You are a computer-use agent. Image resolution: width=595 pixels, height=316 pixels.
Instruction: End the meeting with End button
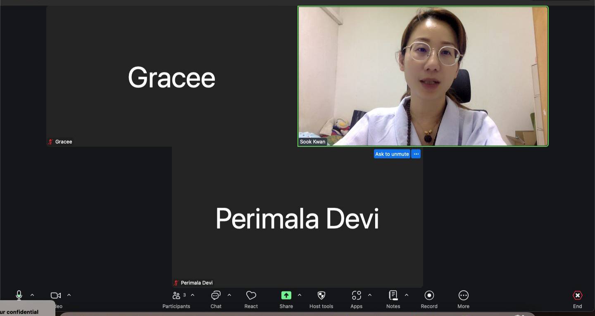(577, 296)
